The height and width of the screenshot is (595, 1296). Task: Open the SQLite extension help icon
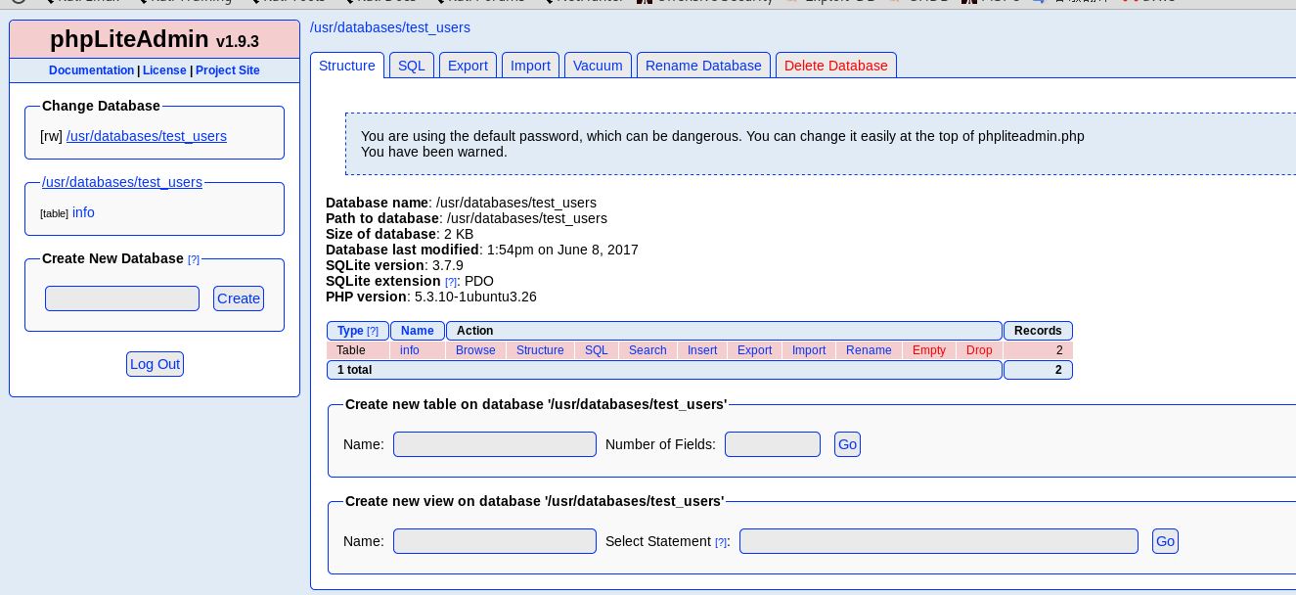pos(451,282)
